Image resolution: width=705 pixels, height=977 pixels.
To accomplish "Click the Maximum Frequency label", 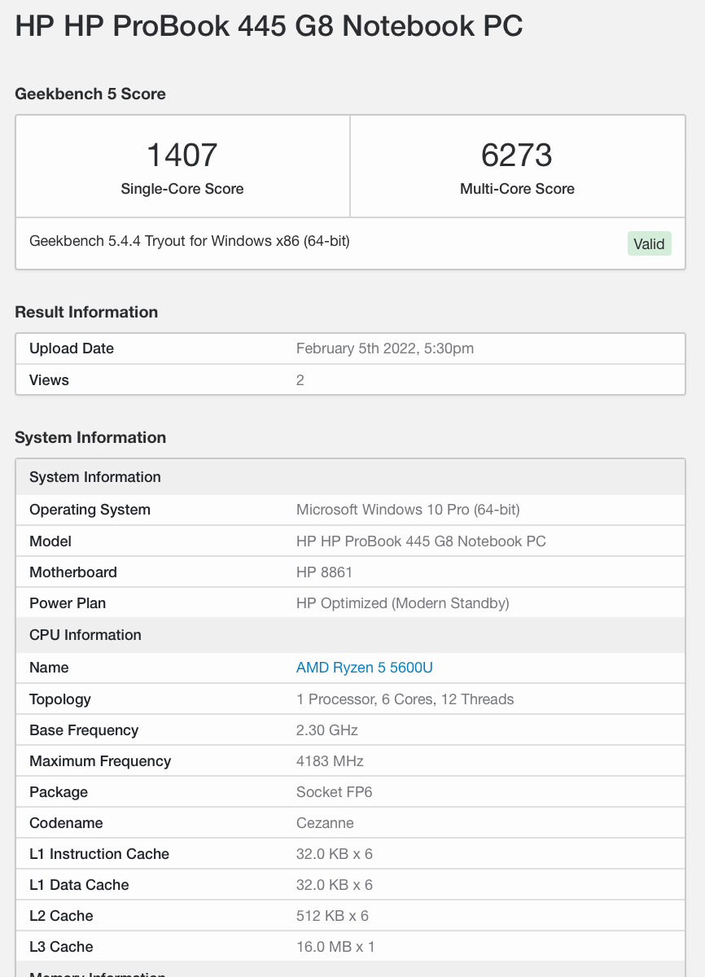I will point(100,761).
